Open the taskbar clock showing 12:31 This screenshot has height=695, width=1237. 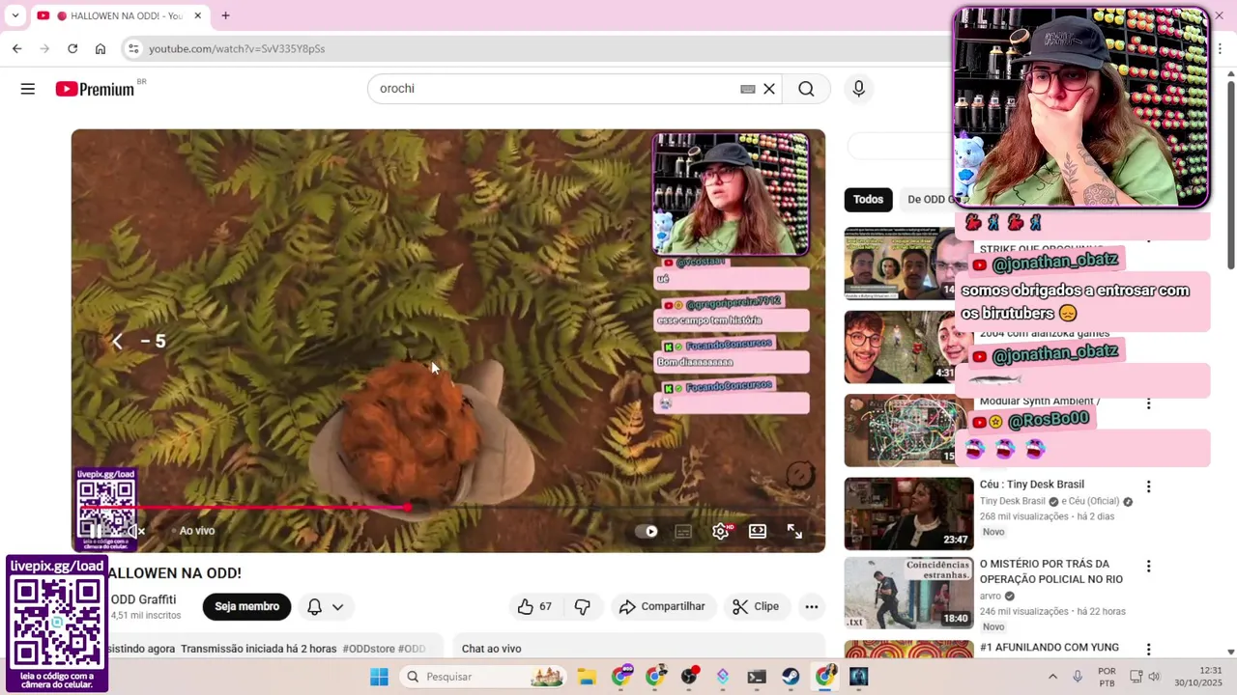pyautogui.click(x=1198, y=677)
